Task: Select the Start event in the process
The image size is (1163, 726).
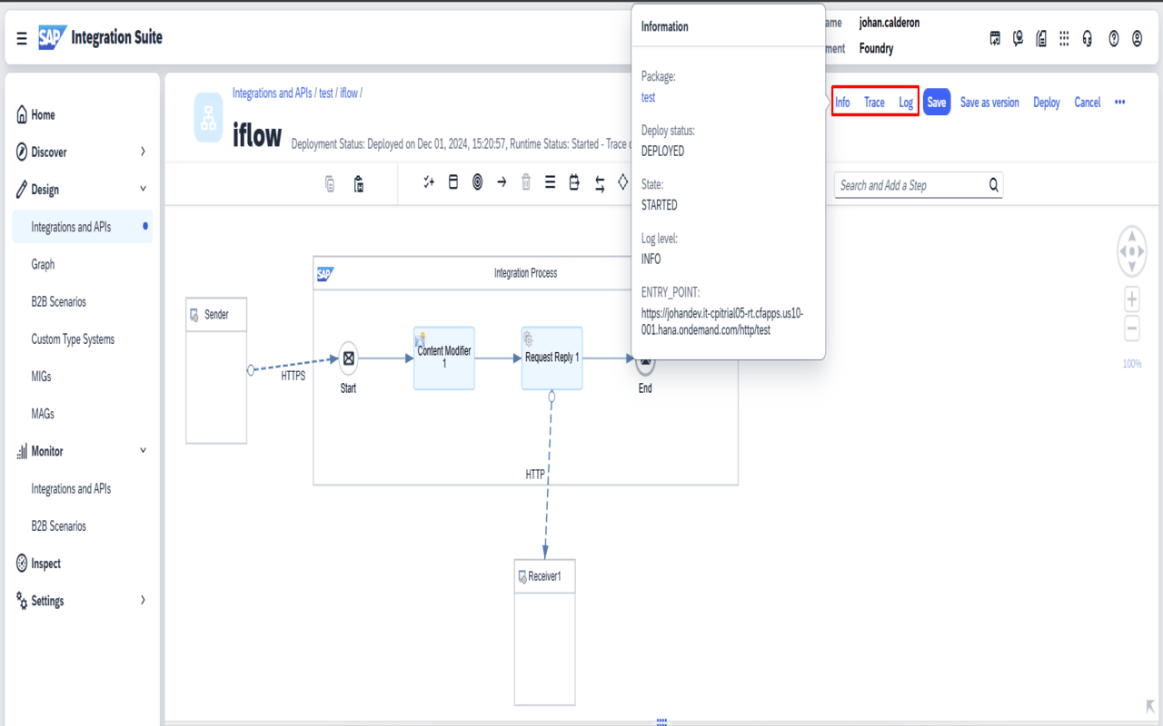Action: [x=348, y=358]
